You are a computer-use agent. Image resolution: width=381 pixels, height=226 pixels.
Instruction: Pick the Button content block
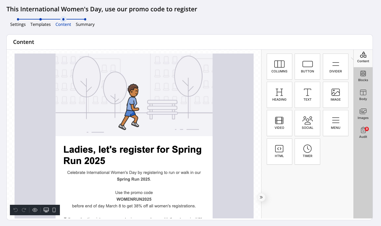tap(307, 67)
